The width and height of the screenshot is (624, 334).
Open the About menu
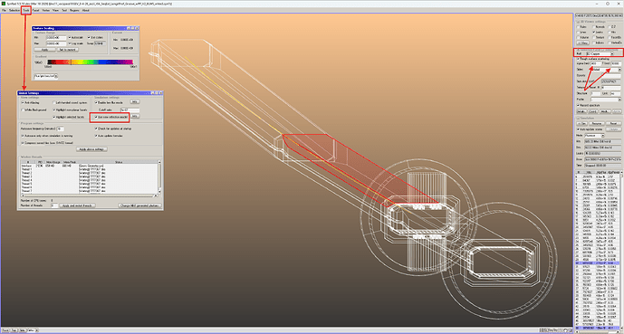pyautogui.click(x=85, y=10)
